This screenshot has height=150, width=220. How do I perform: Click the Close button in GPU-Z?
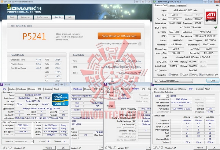click(213, 81)
